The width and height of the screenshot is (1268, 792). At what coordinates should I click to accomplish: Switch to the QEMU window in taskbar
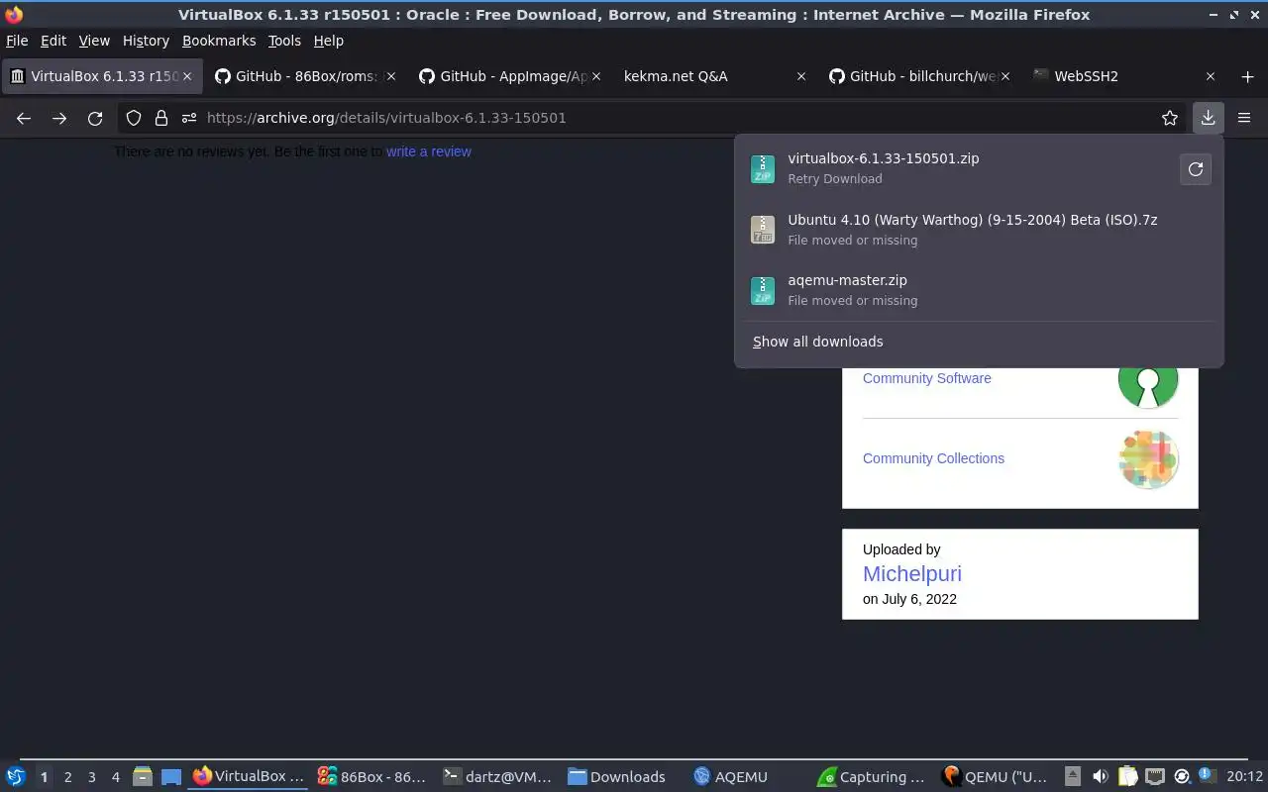click(x=998, y=777)
